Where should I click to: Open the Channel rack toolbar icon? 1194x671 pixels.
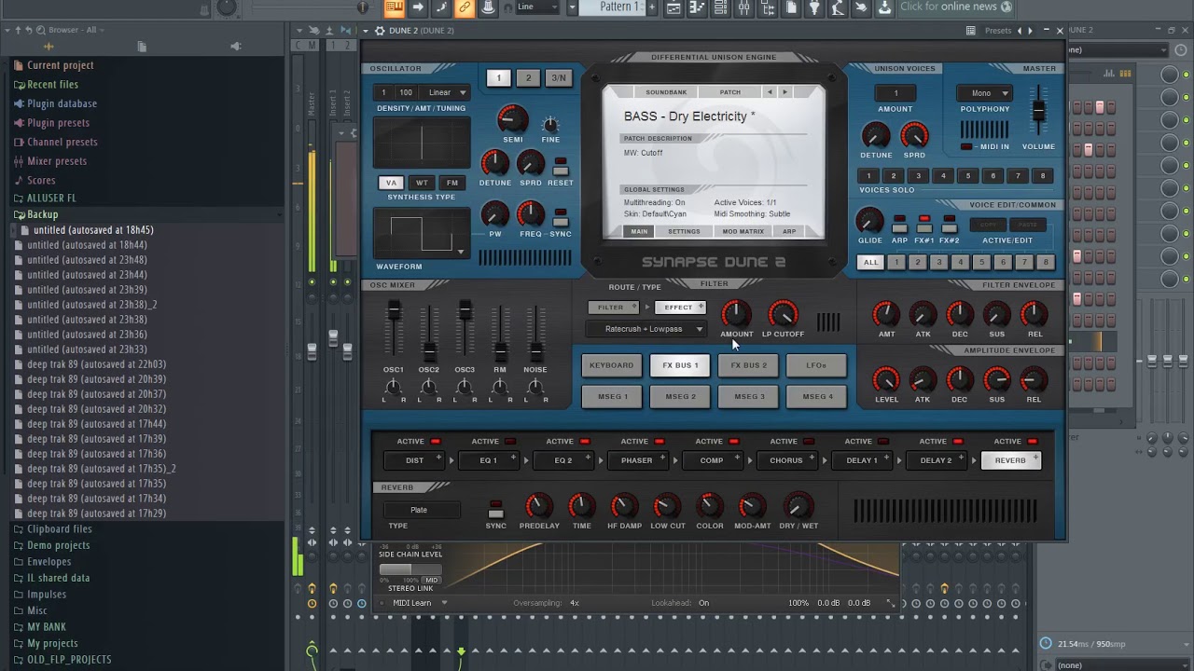point(720,7)
